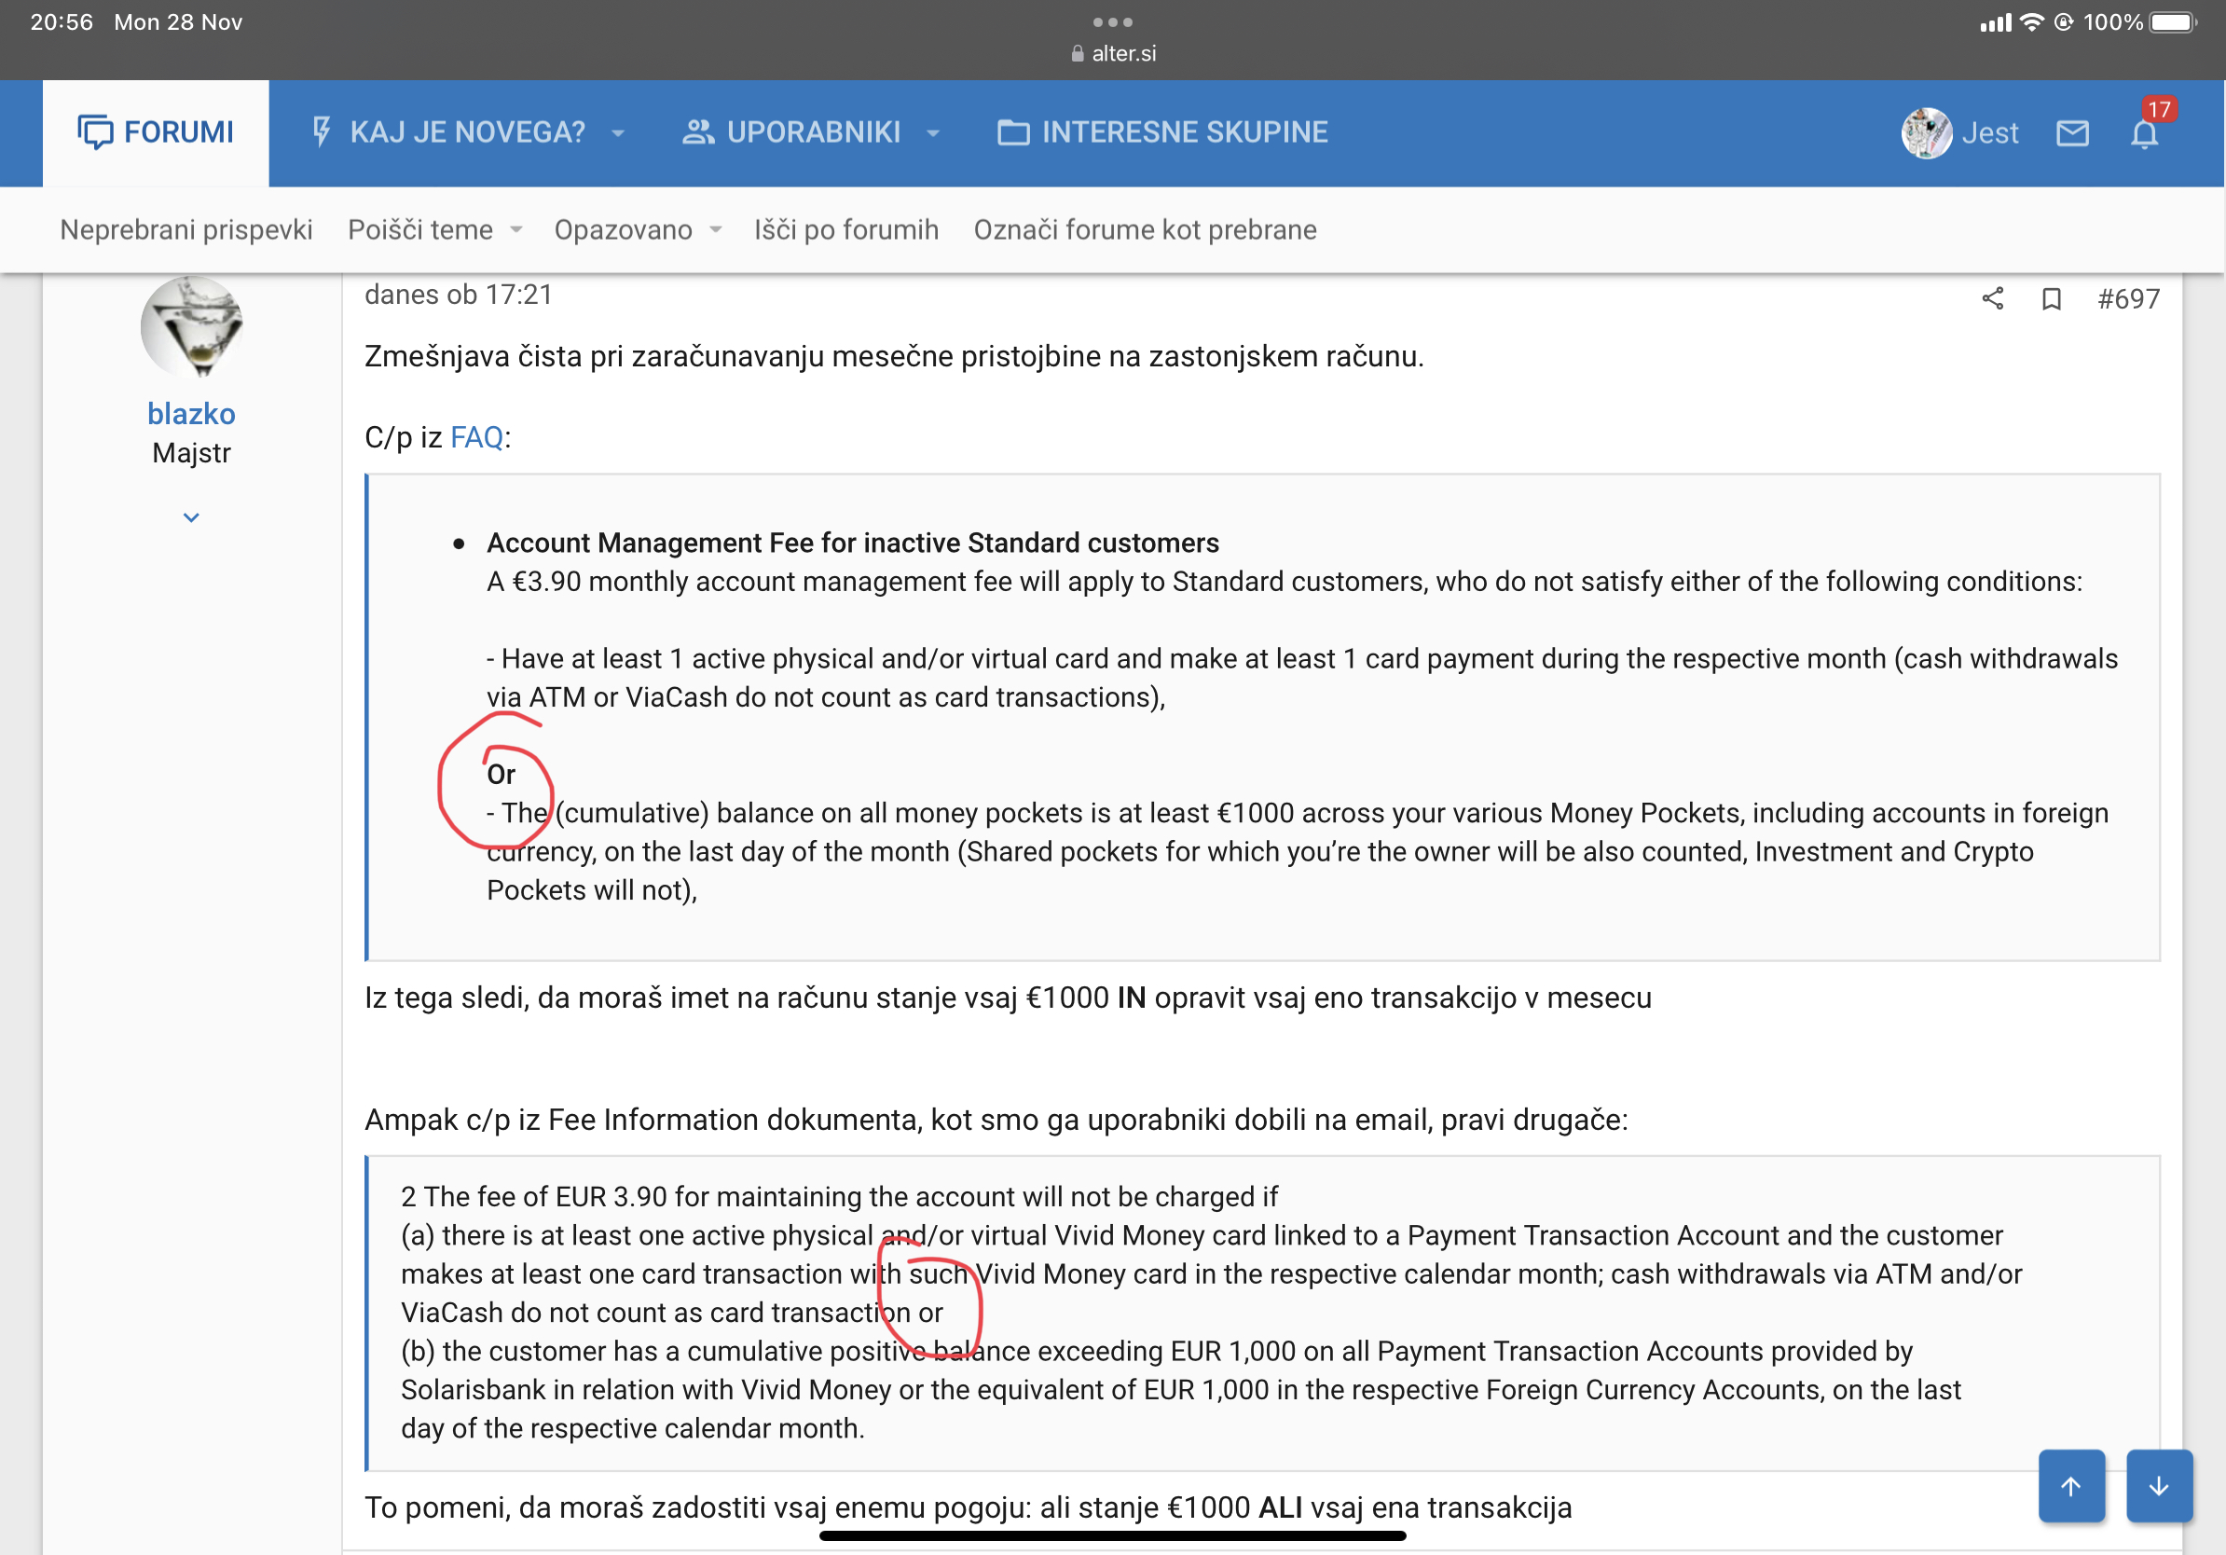Expand the Opazovano dropdown arrow
Image resolution: width=2226 pixels, height=1555 pixels.
[716, 229]
